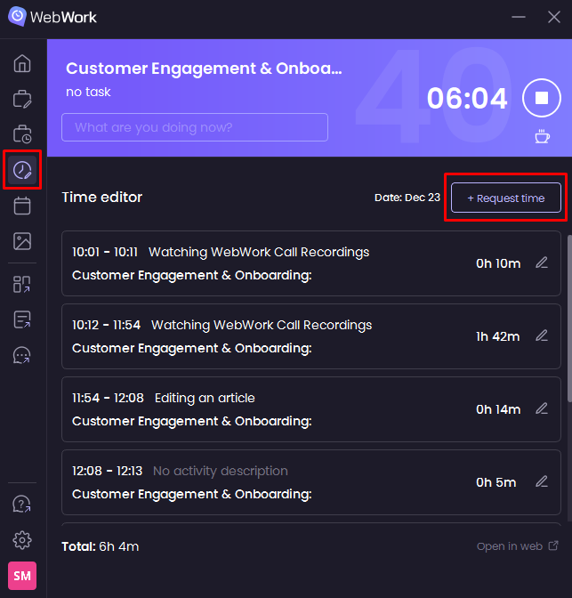Select the Time editor clock icon
The width and height of the screenshot is (572, 598).
click(22, 170)
